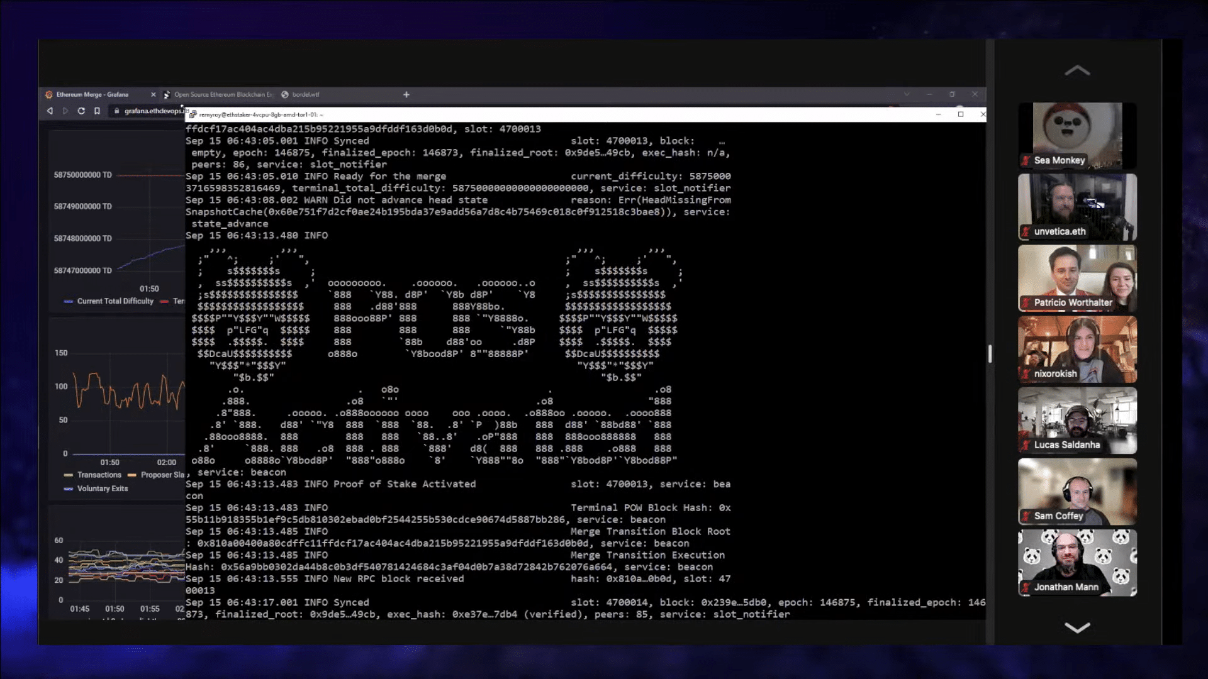Select the Sam Coffey video thumbnail
This screenshot has width=1208, height=679.
pyautogui.click(x=1077, y=492)
